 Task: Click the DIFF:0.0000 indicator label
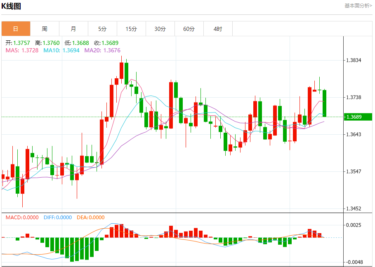[x=58, y=218]
